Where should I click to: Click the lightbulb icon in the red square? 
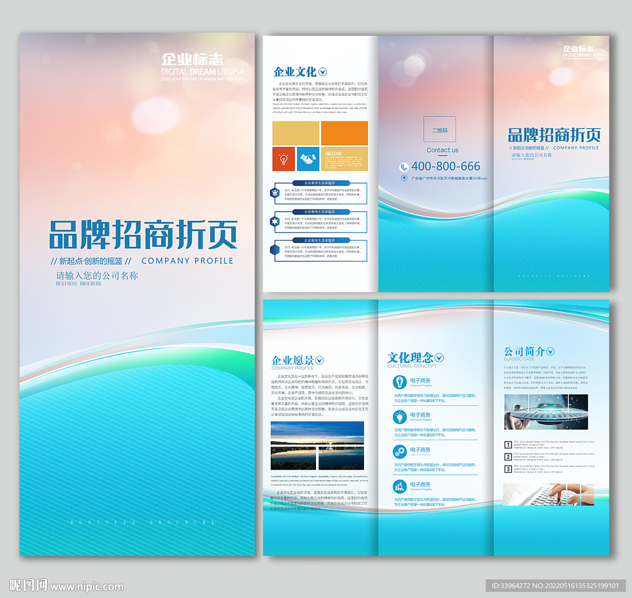(284, 159)
